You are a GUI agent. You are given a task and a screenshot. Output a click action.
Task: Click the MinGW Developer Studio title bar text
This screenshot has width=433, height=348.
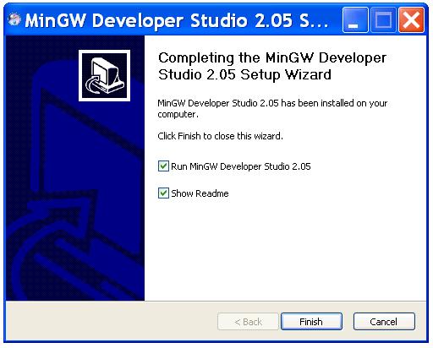point(177,20)
